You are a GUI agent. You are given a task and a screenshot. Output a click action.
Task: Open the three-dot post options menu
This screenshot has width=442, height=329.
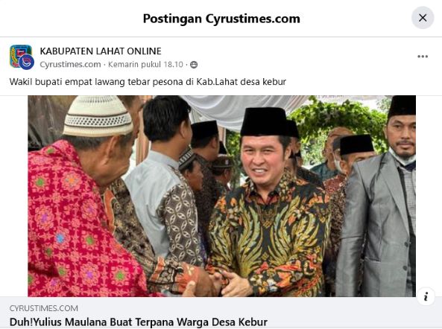pos(423,57)
